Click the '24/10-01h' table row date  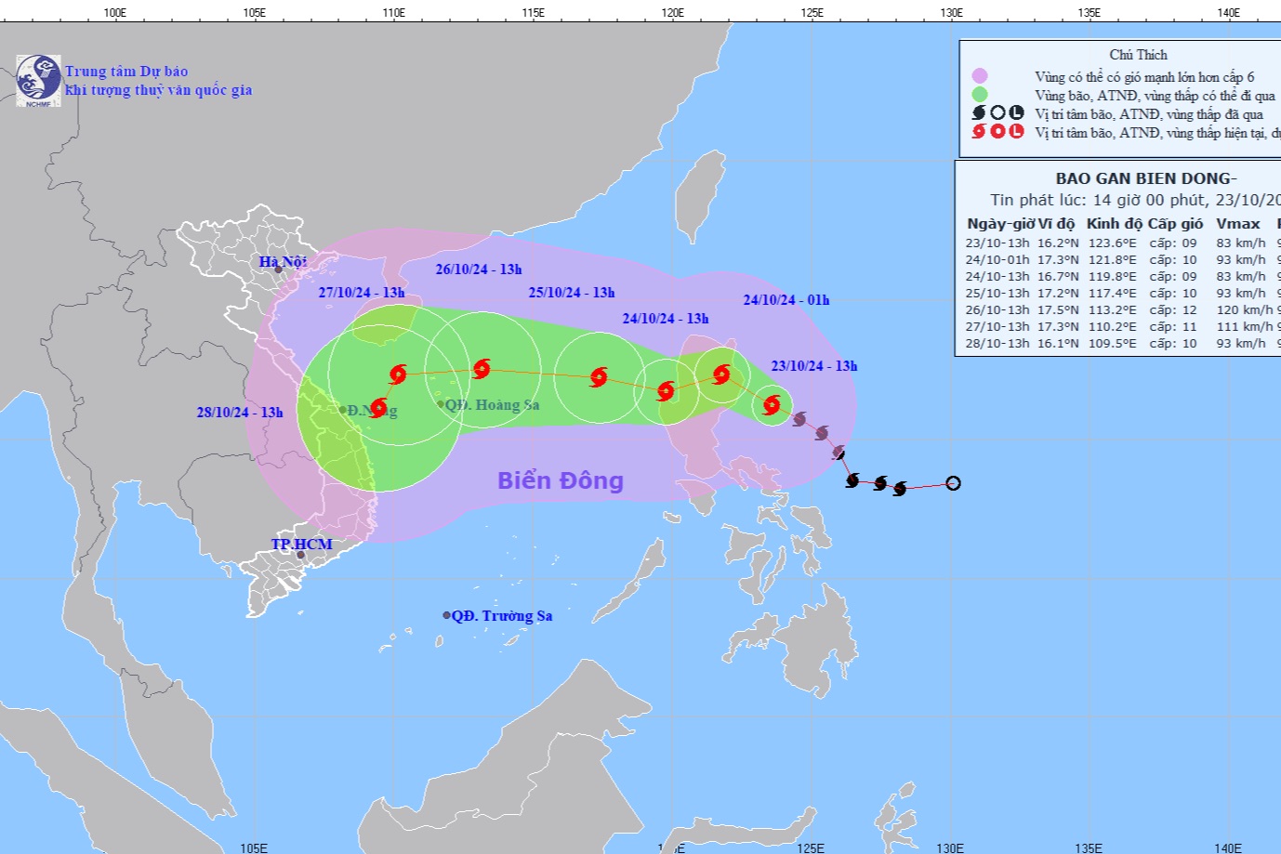(x=997, y=260)
